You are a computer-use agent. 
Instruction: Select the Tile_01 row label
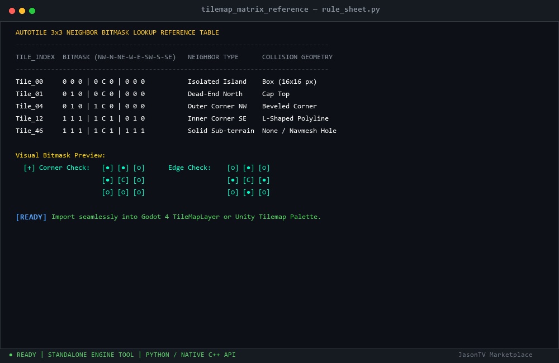point(29,94)
